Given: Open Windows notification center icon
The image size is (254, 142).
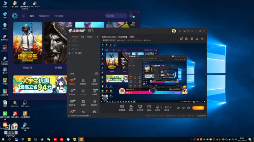Looking at the screenshot, I should tap(250, 139).
